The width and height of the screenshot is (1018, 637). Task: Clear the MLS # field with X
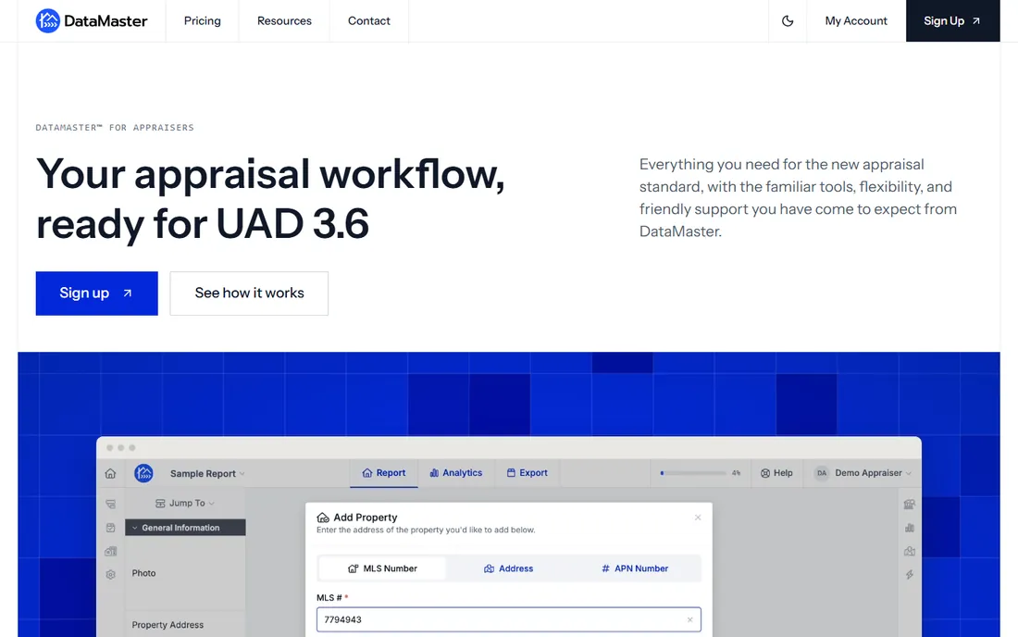pyautogui.click(x=689, y=619)
